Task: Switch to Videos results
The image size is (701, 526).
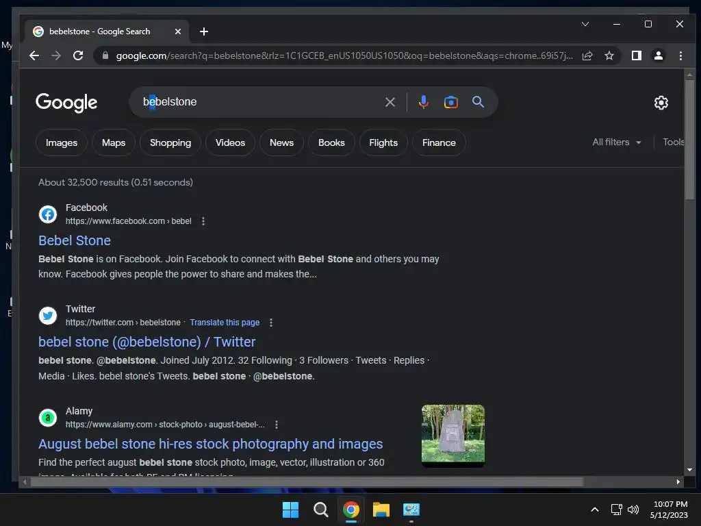Action: coord(230,142)
